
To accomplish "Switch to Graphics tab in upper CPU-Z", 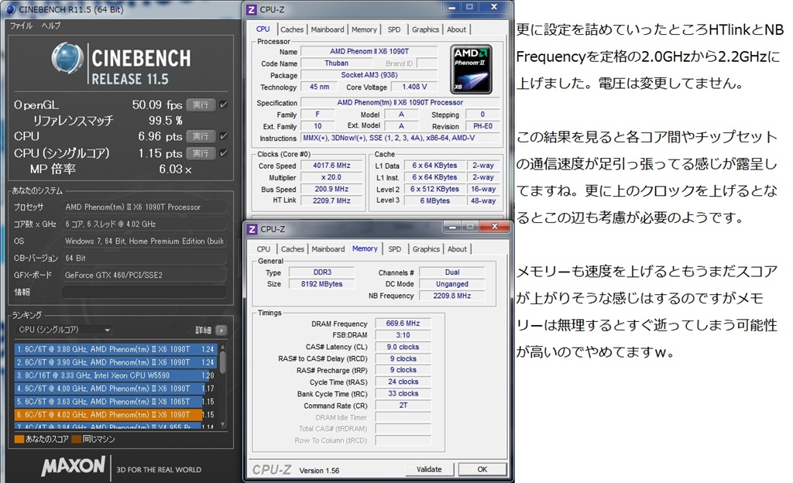I will click(x=425, y=29).
